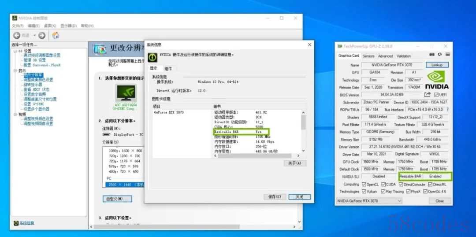The height and width of the screenshot is (237, 476).
Task: Click the home icon in NVIDIA toolbar
Action: [56, 35]
